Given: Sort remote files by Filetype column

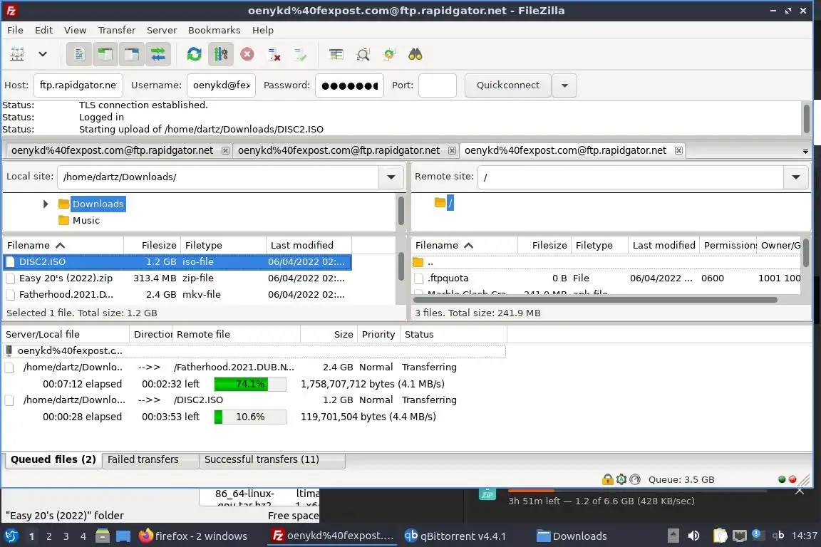Looking at the screenshot, I should pyautogui.click(x=599, y=246).
